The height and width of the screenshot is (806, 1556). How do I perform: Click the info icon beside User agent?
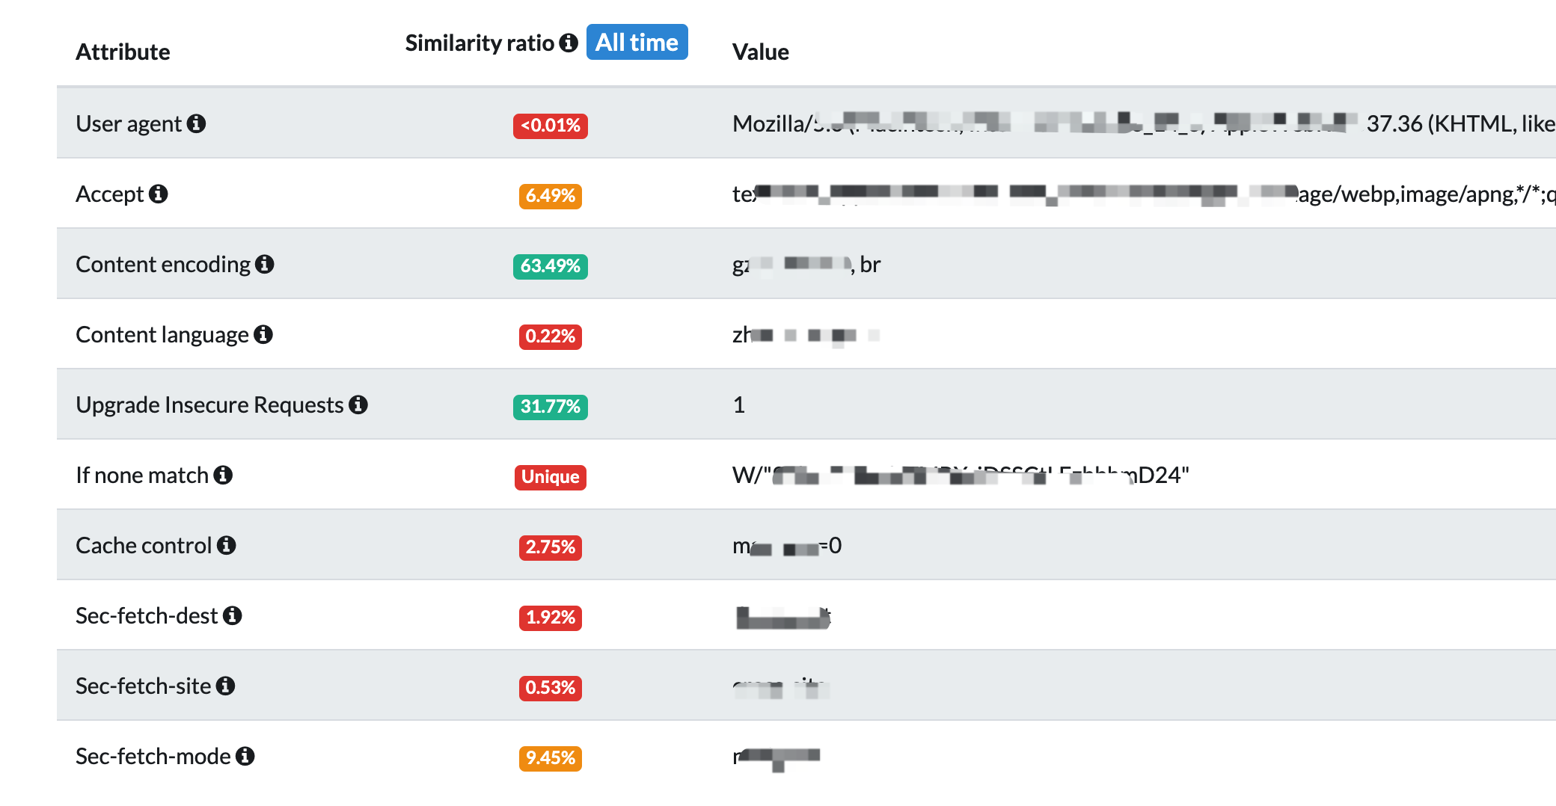tap(197, 123)
